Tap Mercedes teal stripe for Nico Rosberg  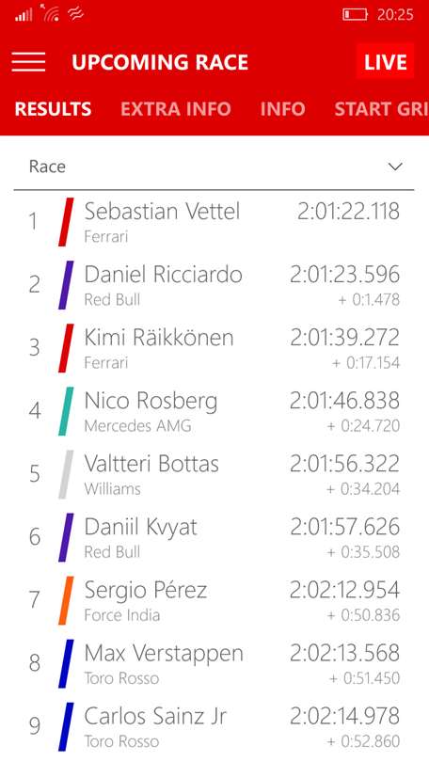pyautogui.click(x=66, y=411)
